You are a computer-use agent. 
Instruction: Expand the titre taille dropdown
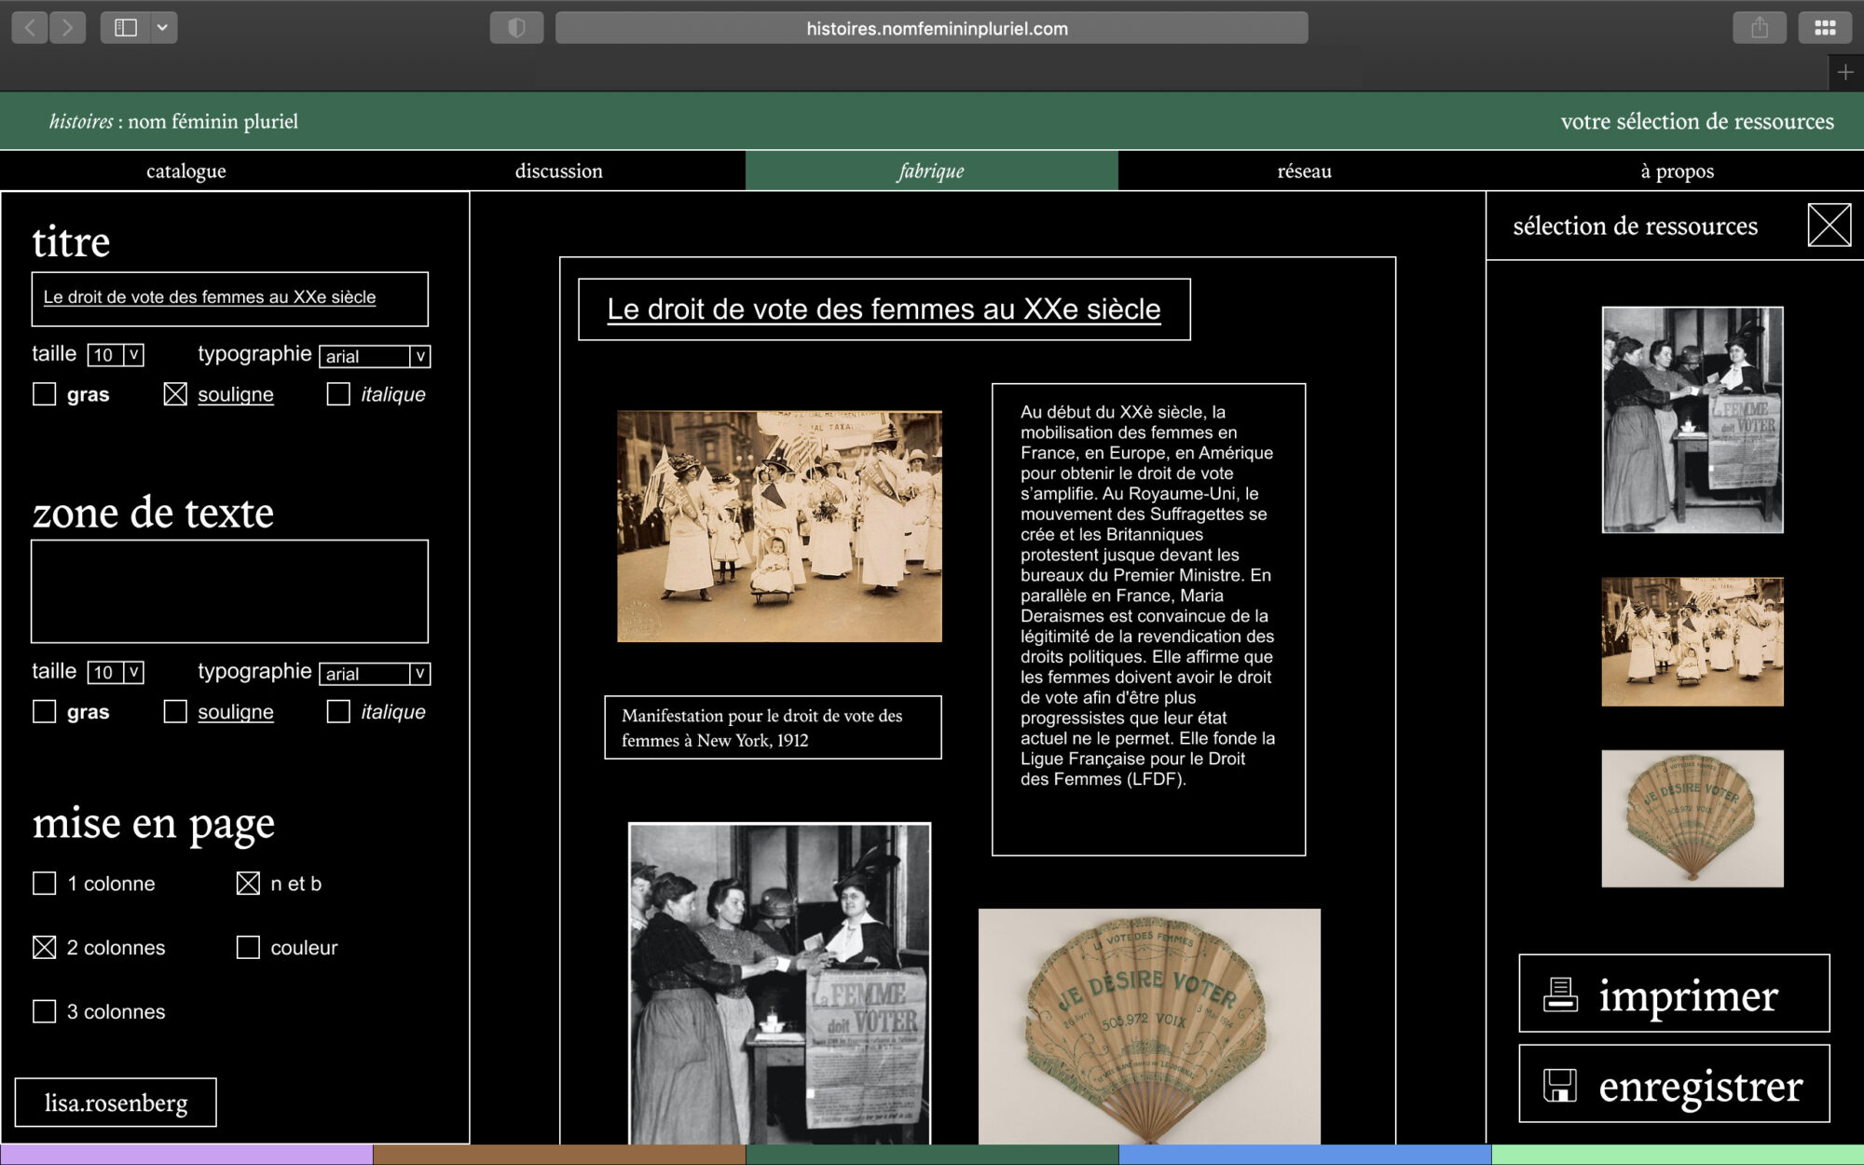pyautogui.click(x=133, y=355)
